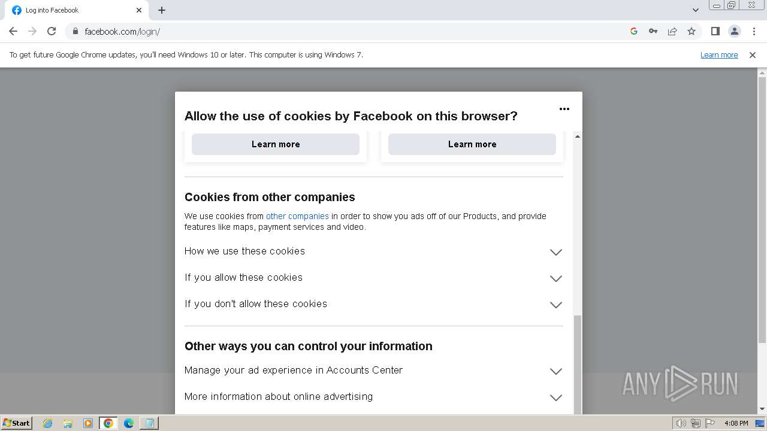Click the address bar URL field
The height and width of the screenshot is (431, 767).
348,31
